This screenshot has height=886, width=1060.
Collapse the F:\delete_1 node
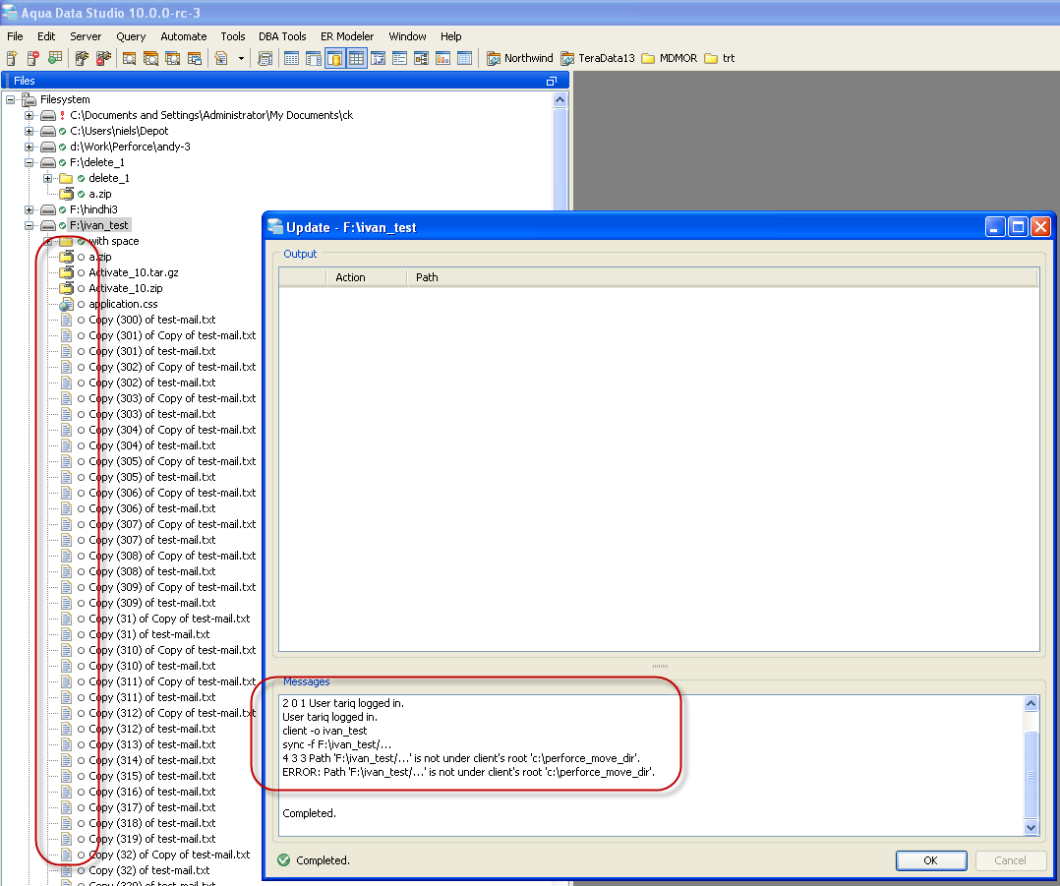(x=29, y=162)
